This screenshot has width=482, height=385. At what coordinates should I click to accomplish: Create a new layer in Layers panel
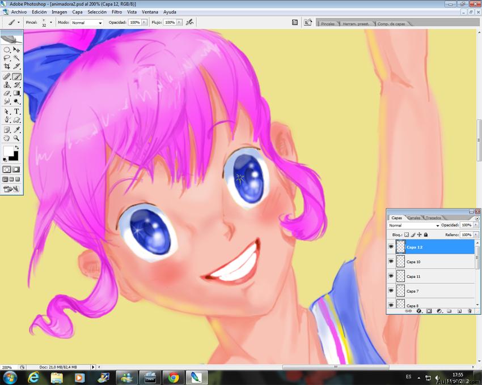[x=459, y=311]
